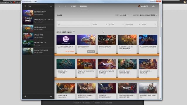Viewport: 187px width, 105px height.
Task: Click the scrollbar up arrow
Action: (x=160, y=4)
